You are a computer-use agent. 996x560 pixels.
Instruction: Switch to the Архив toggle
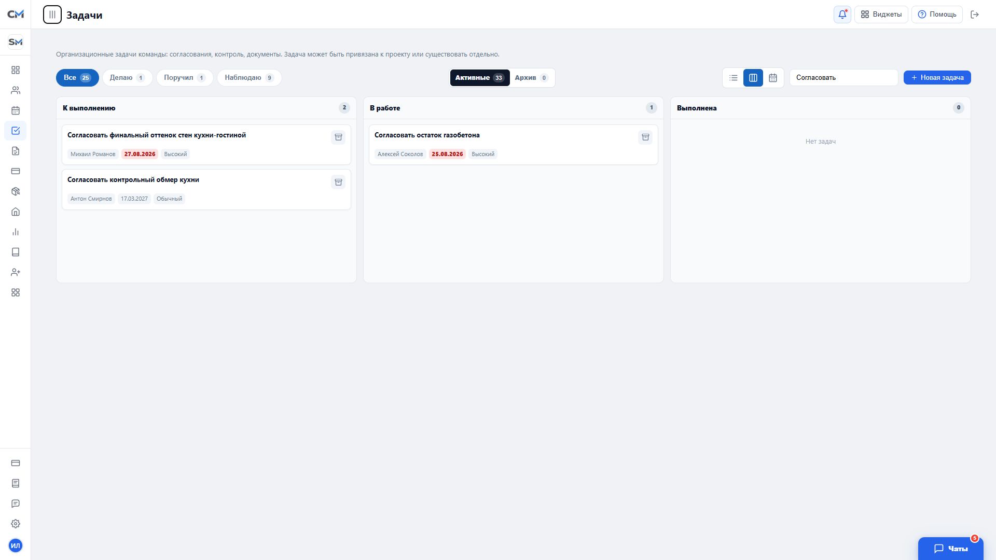[x=531, y=78]
